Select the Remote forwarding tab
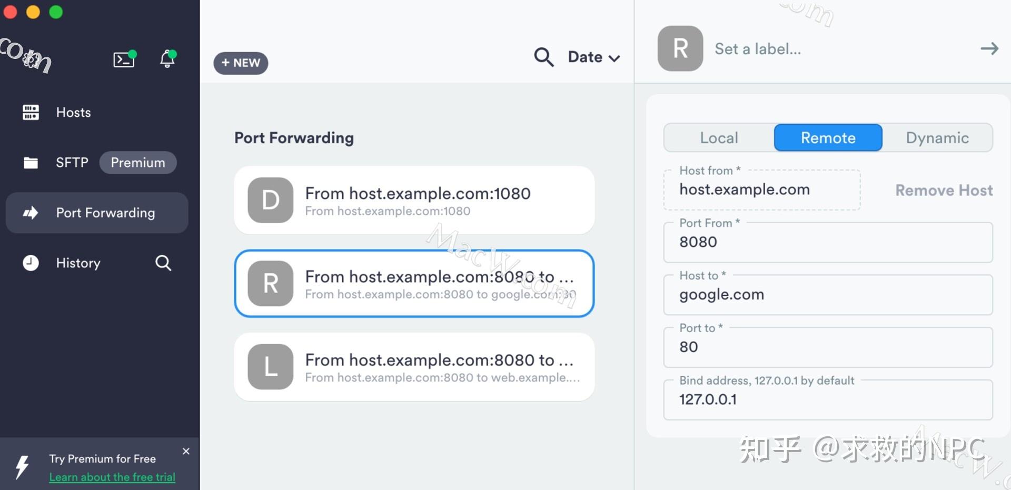Viewport: 1011px width, 490px height. pyautogui.click(x=828, y=137)
